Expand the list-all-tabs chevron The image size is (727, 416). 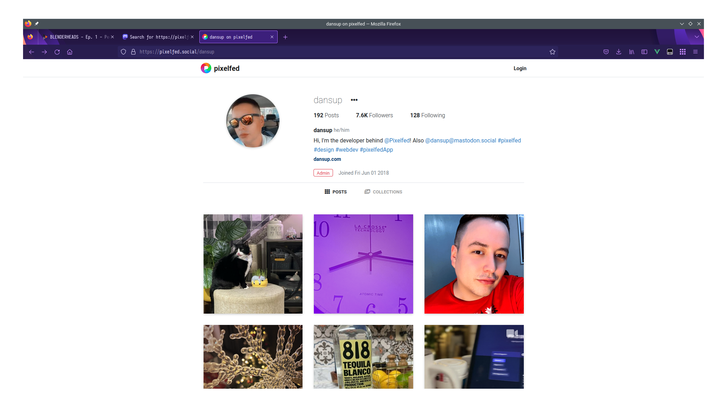[x=697, y=37]
